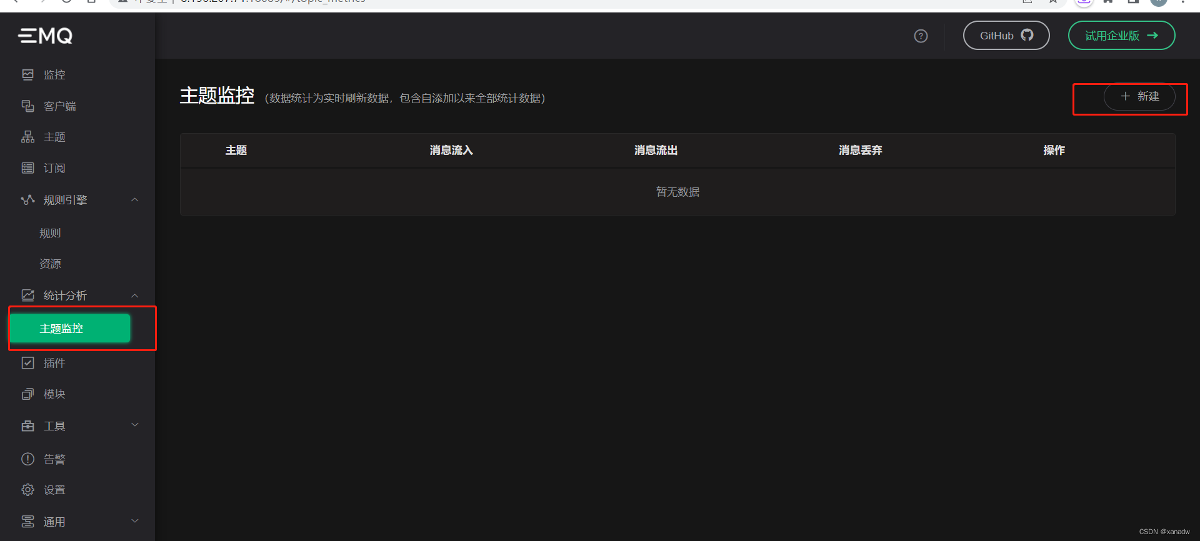This screenshot has width=1200, height=541.
Task: Click the 试用企业版 button
Action: 1122,36
